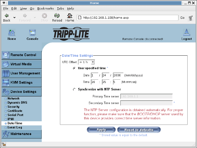The width and height of the screenshot is (197, 148).
Task: Click the Secondary Time server field
Action: 146,103
